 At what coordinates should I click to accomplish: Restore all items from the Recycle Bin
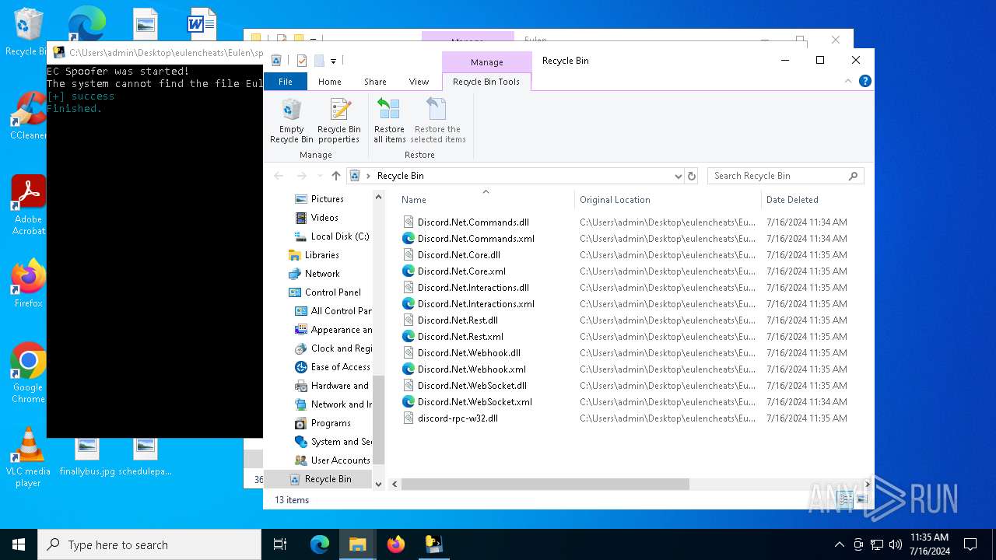click(389, 121)
